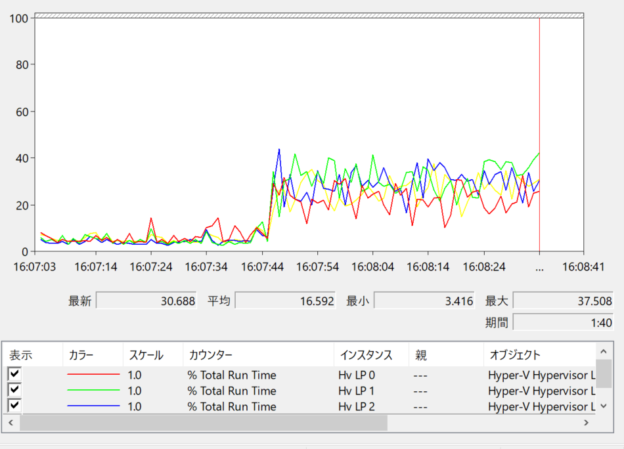Click the blue color line for Hv LP 2
This screenshot has width=624, height=449.
tap(93, 406)
